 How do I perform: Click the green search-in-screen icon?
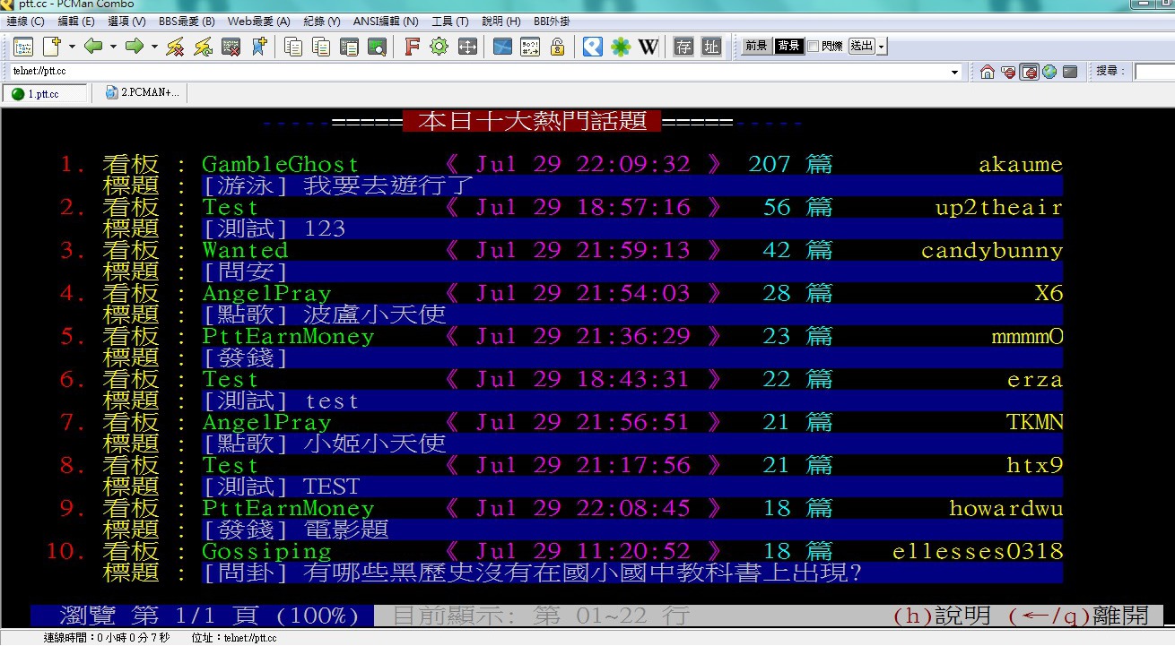pyautogui.click(x=377, y=47)
